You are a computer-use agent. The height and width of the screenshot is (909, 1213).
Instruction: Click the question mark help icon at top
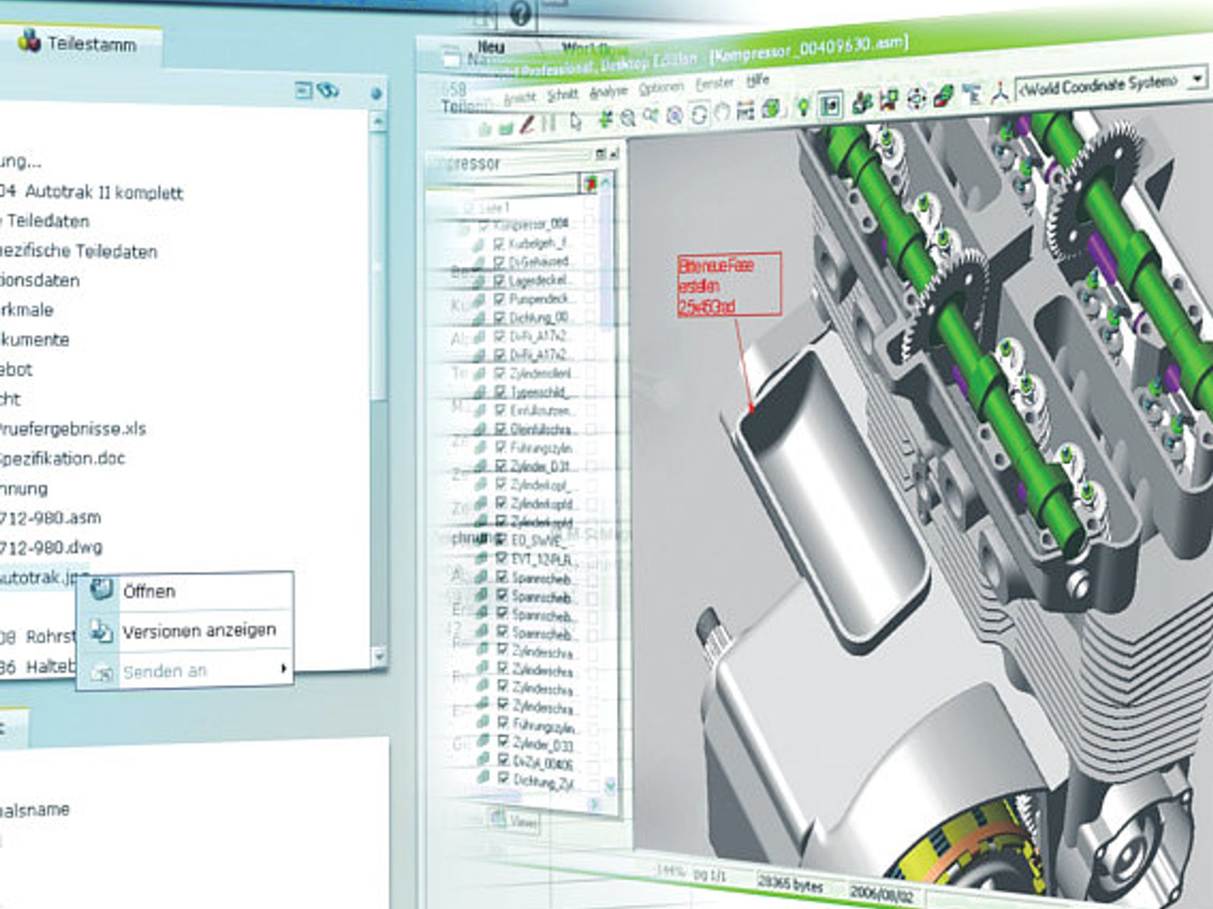[520, 13]
